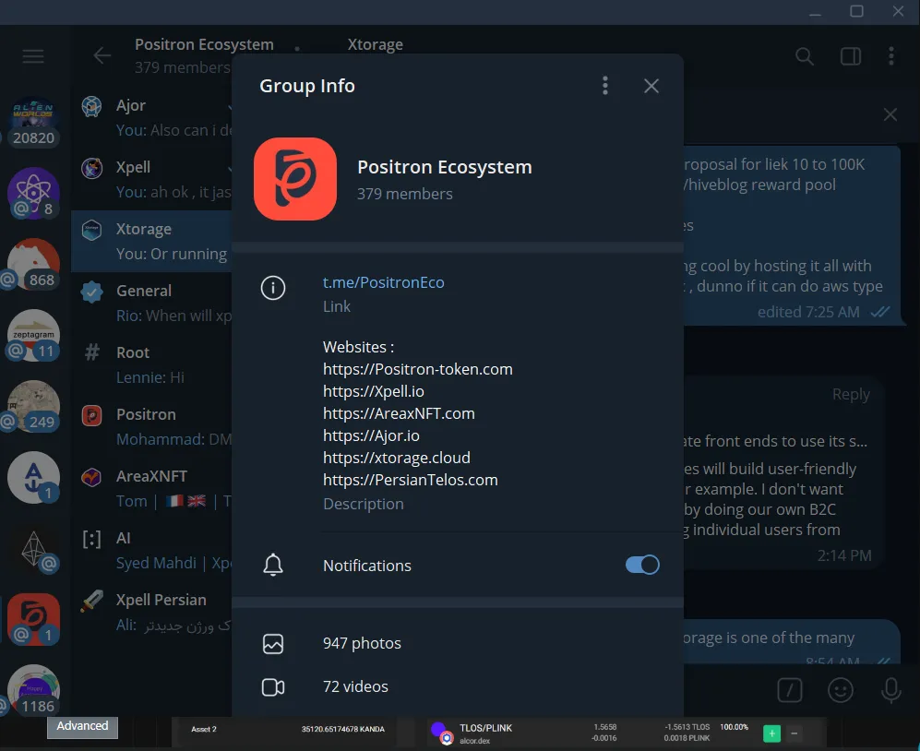
Task: Open https://AreaxNFT.com website link
Action: coord(399,413)
